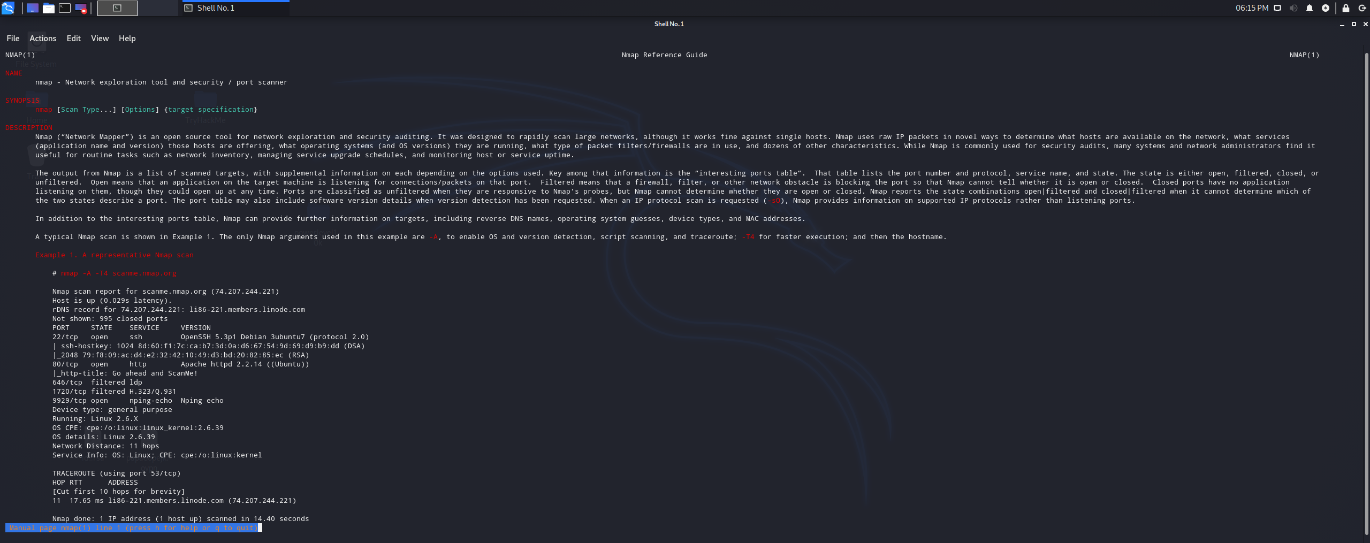Click the "Host is up (0.029s latency)" line

click(112, 301)
